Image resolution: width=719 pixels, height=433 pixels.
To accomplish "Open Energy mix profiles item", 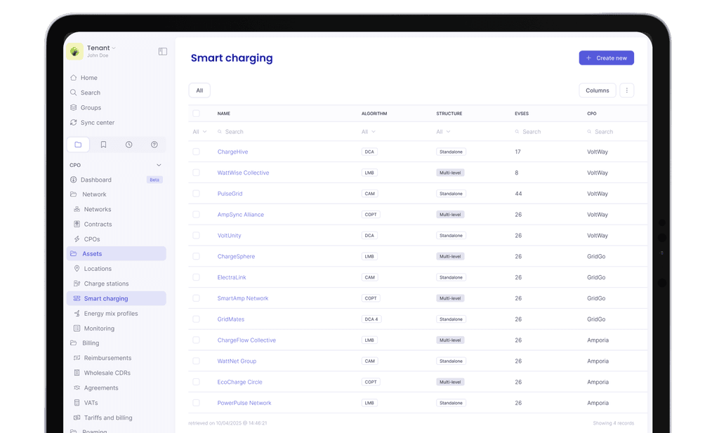I will click(x=110, y=314).
